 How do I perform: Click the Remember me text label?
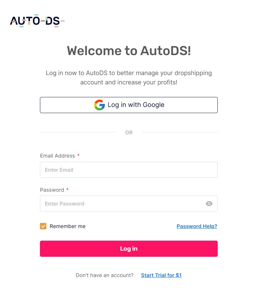pos(67,226)
